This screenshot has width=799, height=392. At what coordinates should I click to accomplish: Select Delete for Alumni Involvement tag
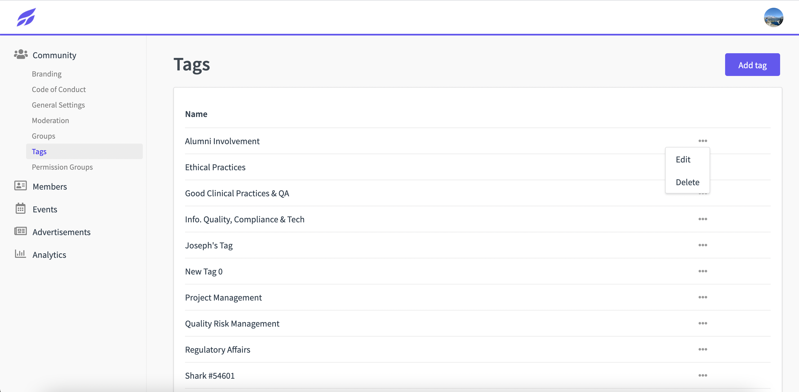click(687, 182)
